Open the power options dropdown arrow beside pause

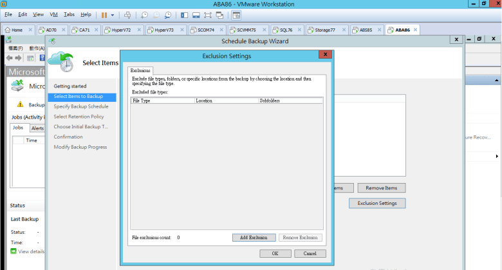pos(113,14)
